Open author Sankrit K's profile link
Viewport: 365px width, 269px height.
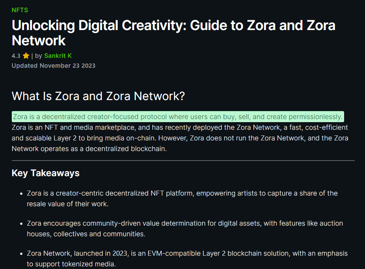58,56
